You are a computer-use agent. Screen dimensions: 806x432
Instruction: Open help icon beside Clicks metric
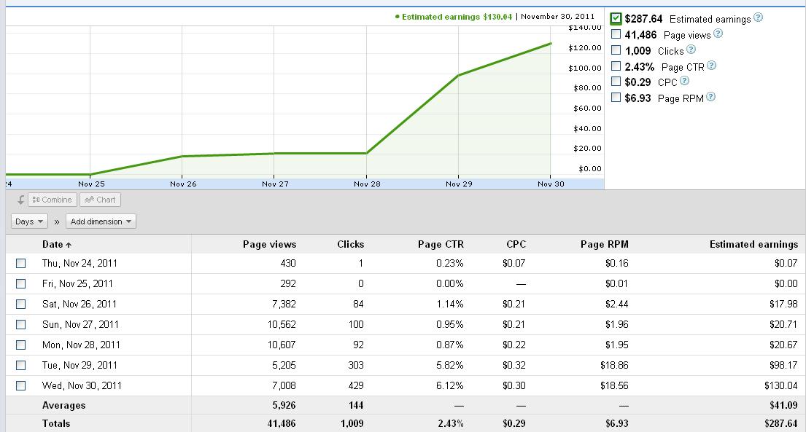691,50
